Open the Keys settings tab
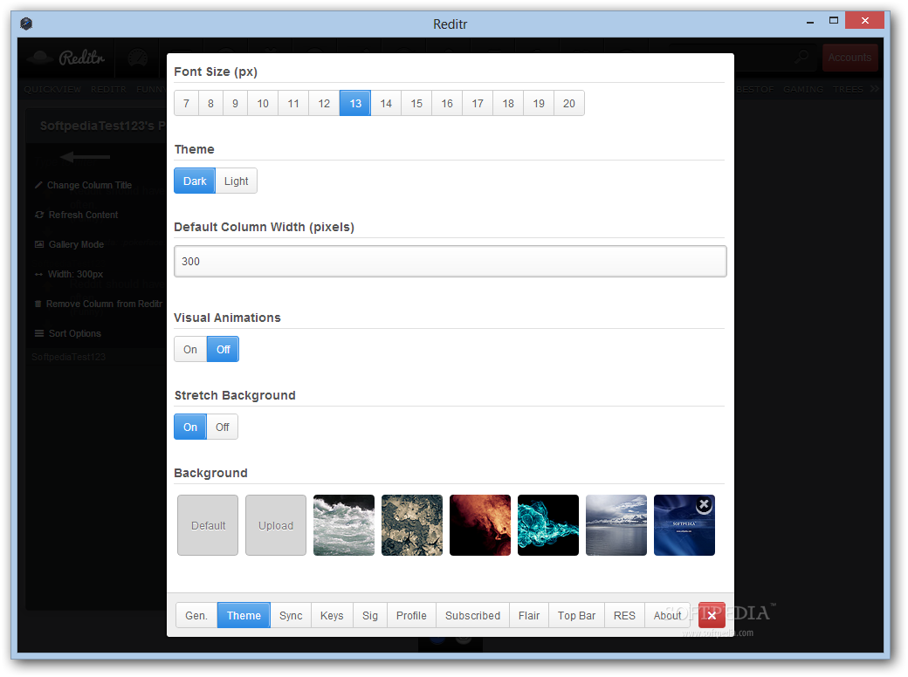The height and width of the screenshot is (677, 908). (332, 616)
